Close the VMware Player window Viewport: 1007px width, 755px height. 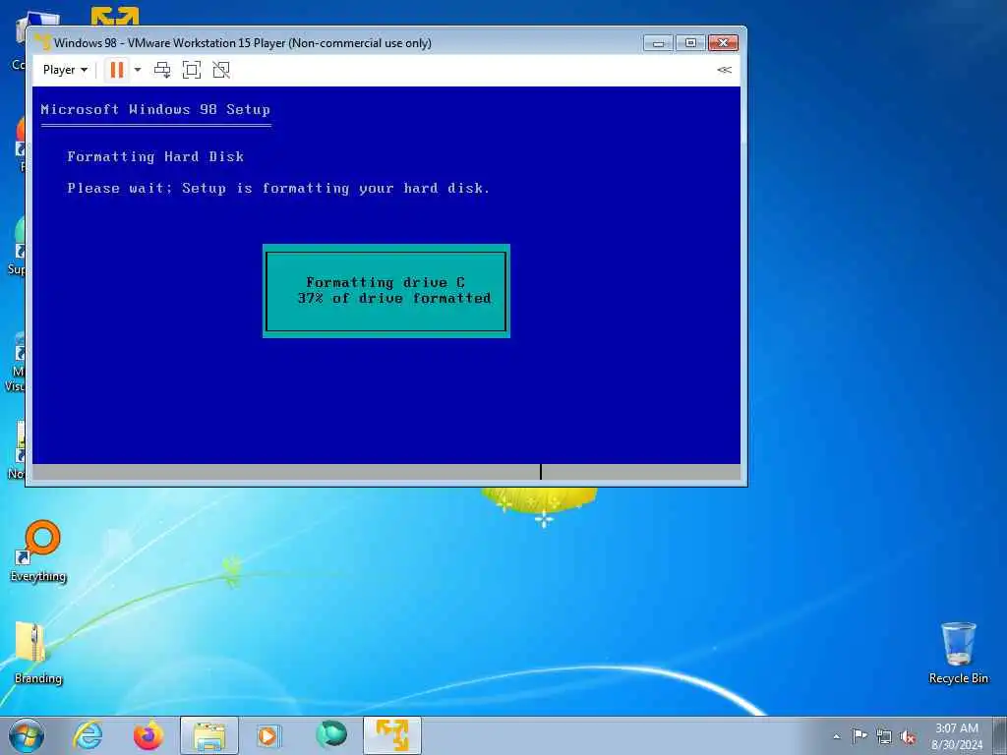pos(723,43)
